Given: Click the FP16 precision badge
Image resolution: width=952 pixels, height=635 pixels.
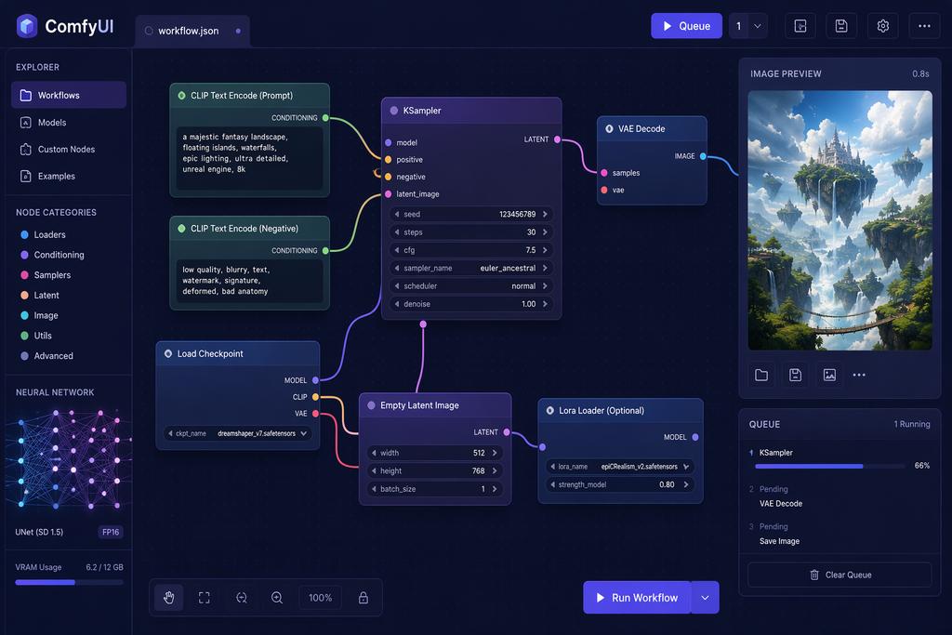Looking at the screenshot, I should pos(111,533).
